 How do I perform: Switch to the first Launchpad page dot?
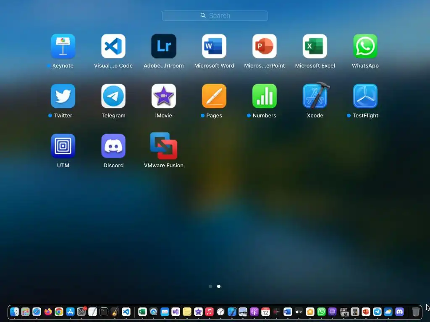[210, 286]
